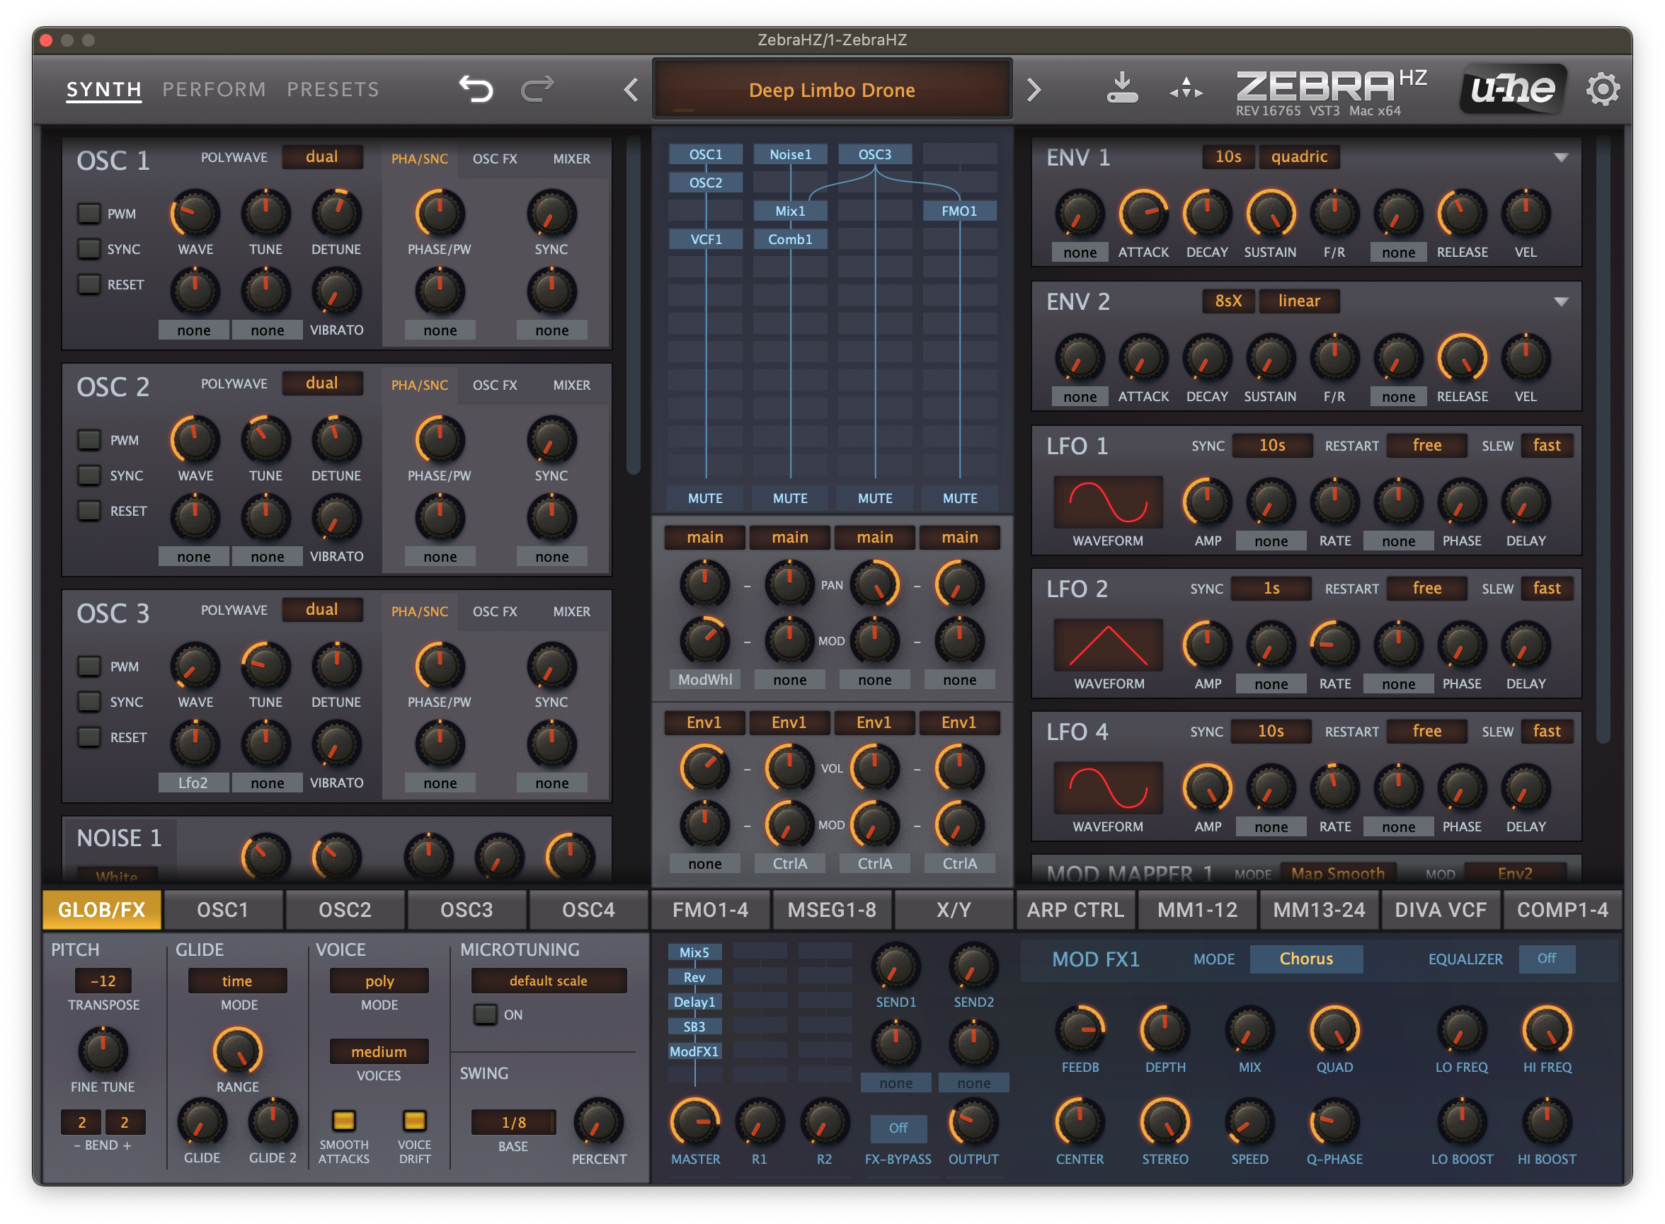Viewport: 1665px width, 1224px height.
Task: Click EQUALIZER Off button
Action: point(1546,959)
